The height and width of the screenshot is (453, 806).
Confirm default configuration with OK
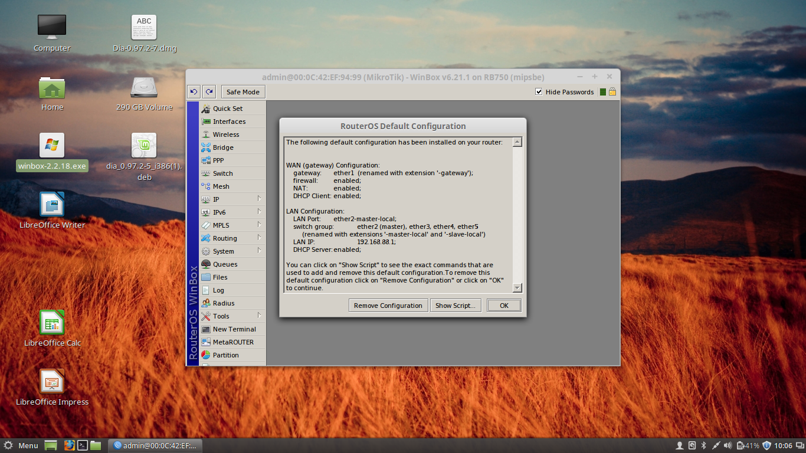tap(504, 306)
